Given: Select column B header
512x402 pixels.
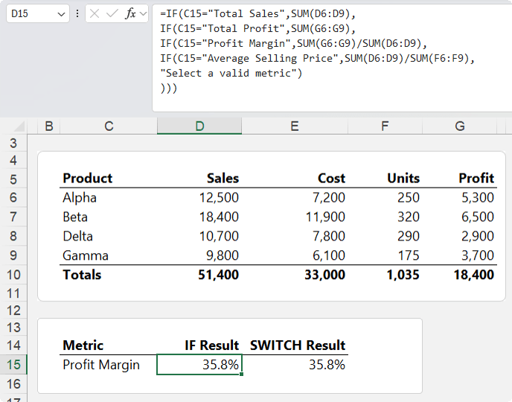Looking at the screenshot, I should click(x=49, y=126).
